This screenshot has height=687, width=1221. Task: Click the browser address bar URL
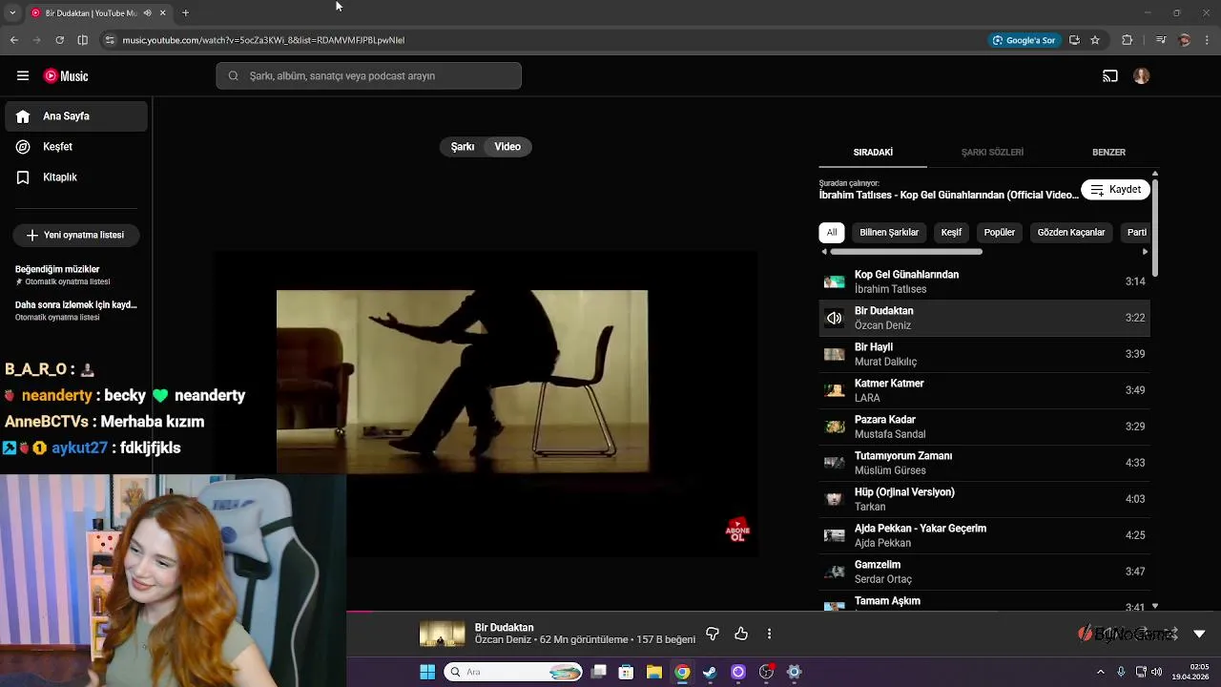coord(263,40)
